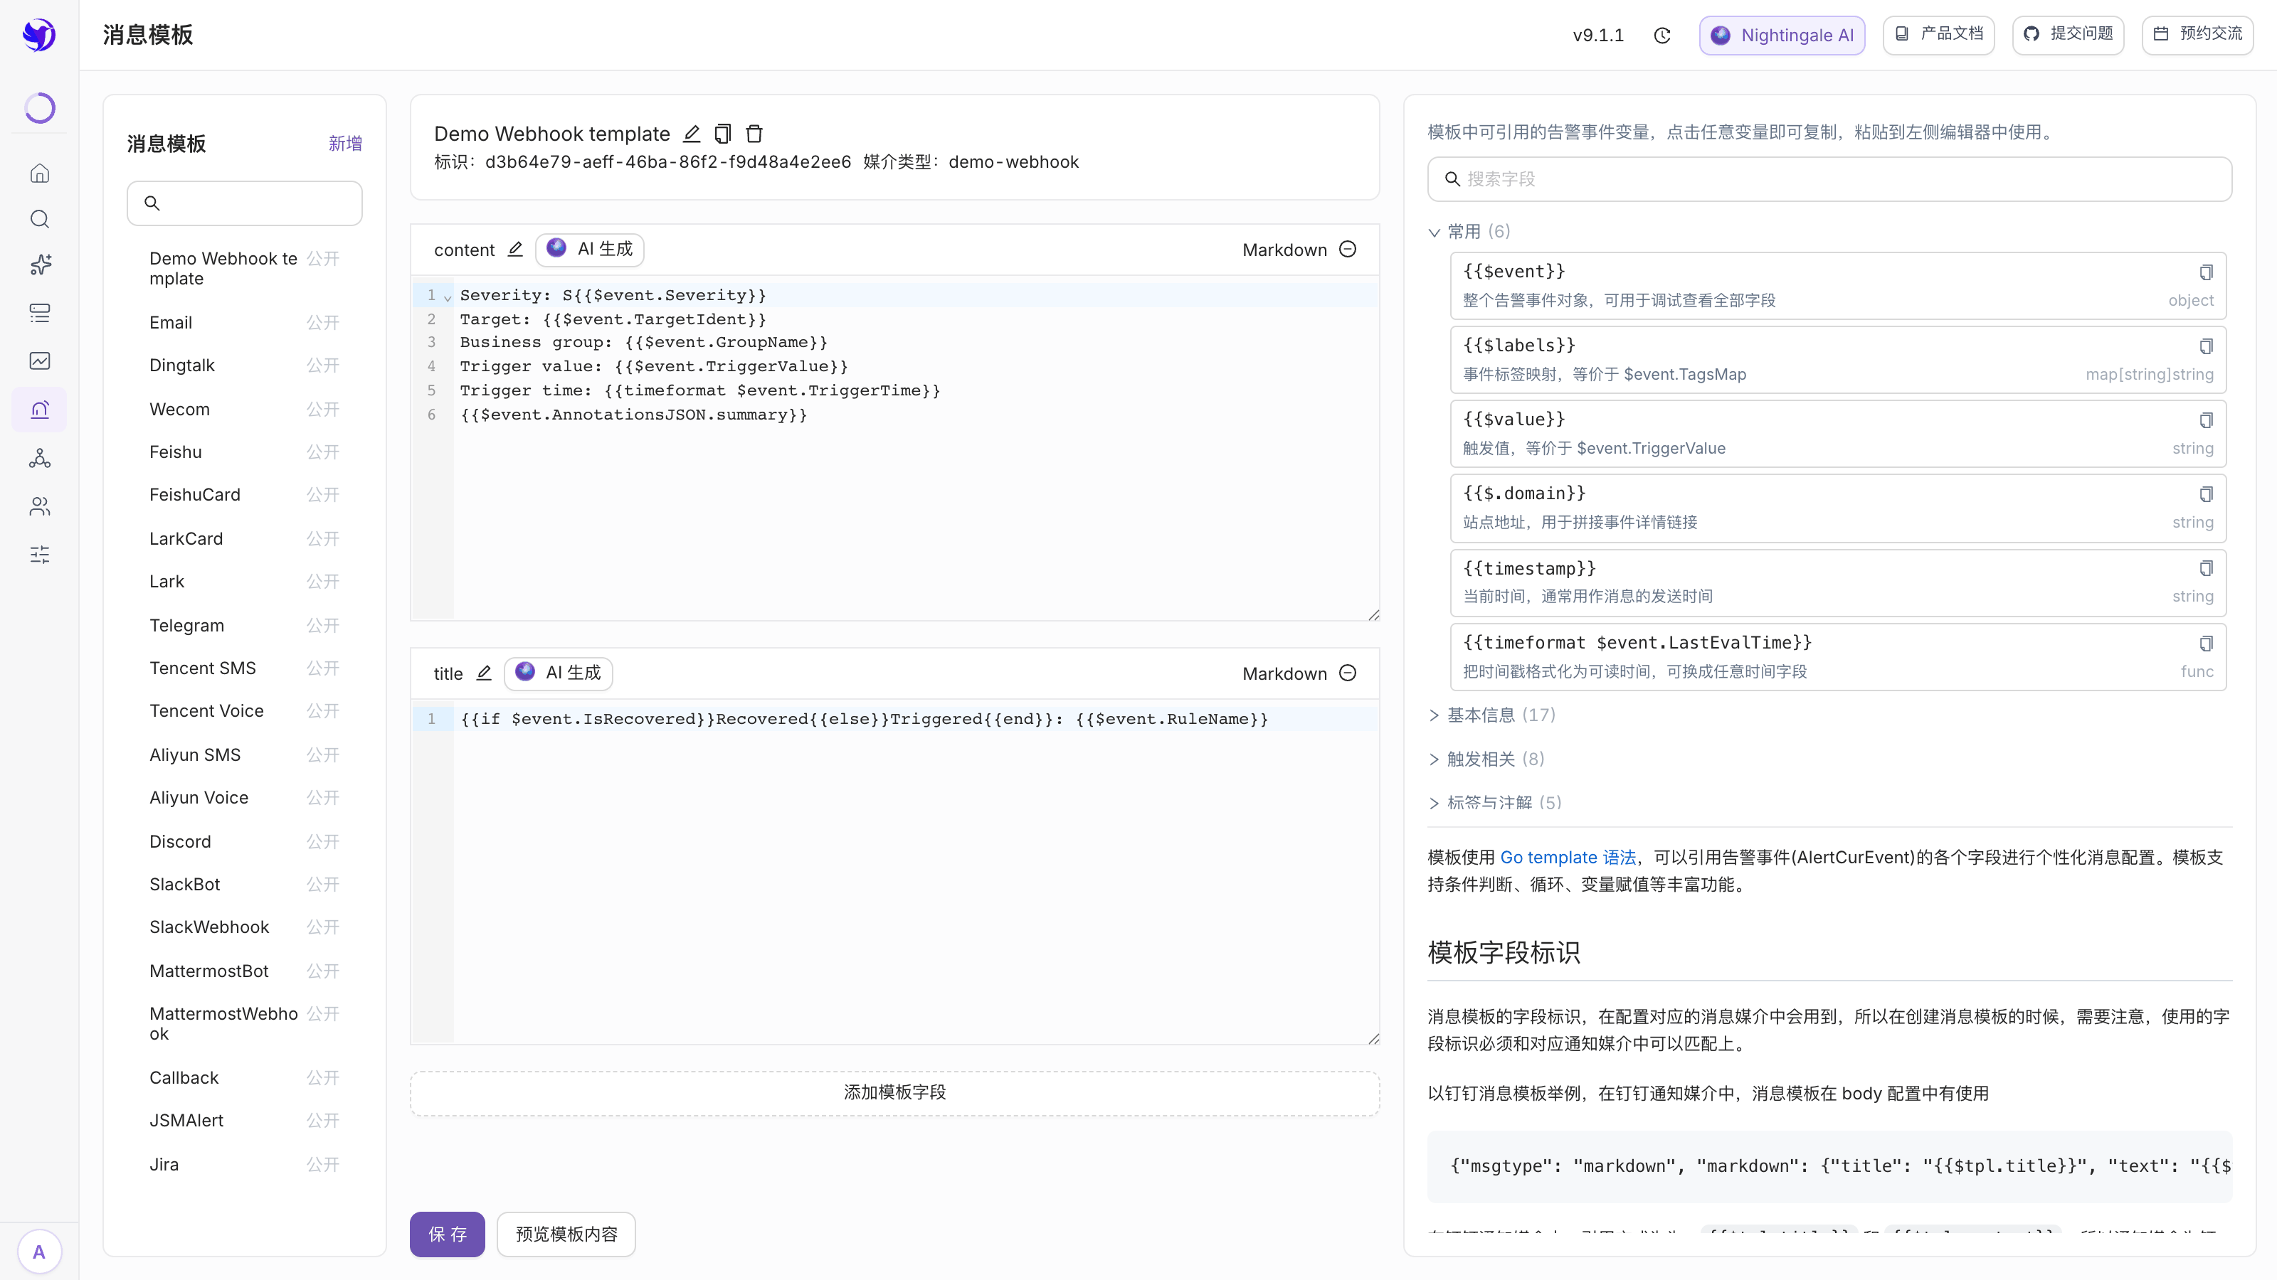Remove the title field with minus icon

pos(1348,673)
